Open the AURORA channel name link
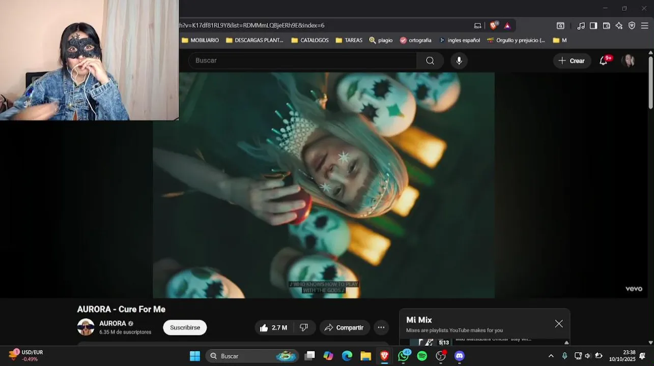Screen dimensions: 654x366 112,323
